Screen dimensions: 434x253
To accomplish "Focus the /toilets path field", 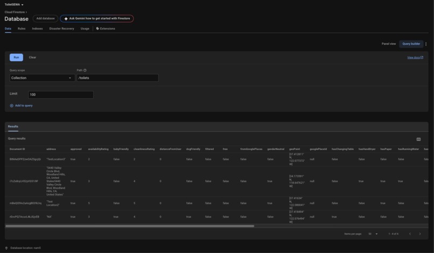I will (x=117, y=78).
